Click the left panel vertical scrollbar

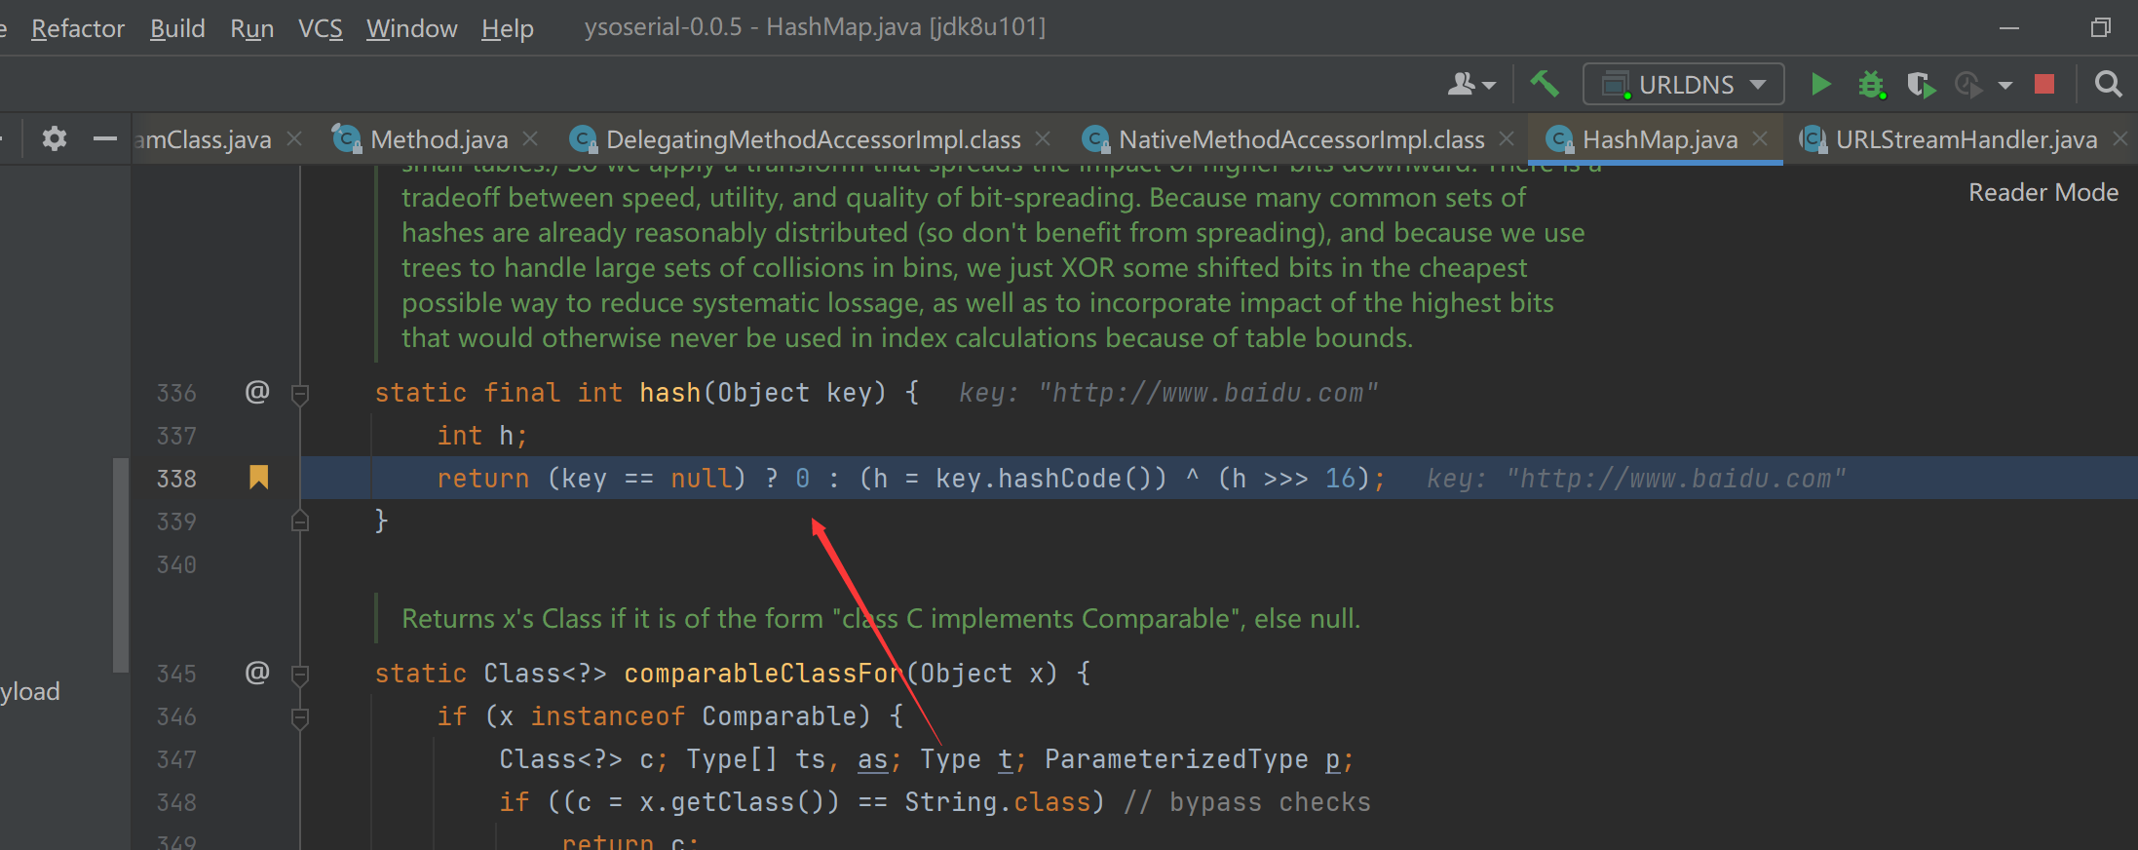point(121,565)
